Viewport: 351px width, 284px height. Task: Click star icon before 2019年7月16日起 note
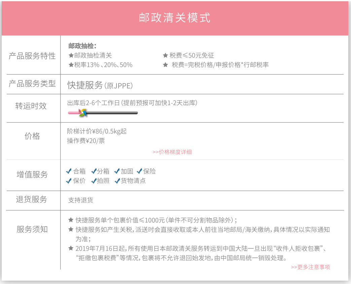pyautogui.click(x=71, y=248)
